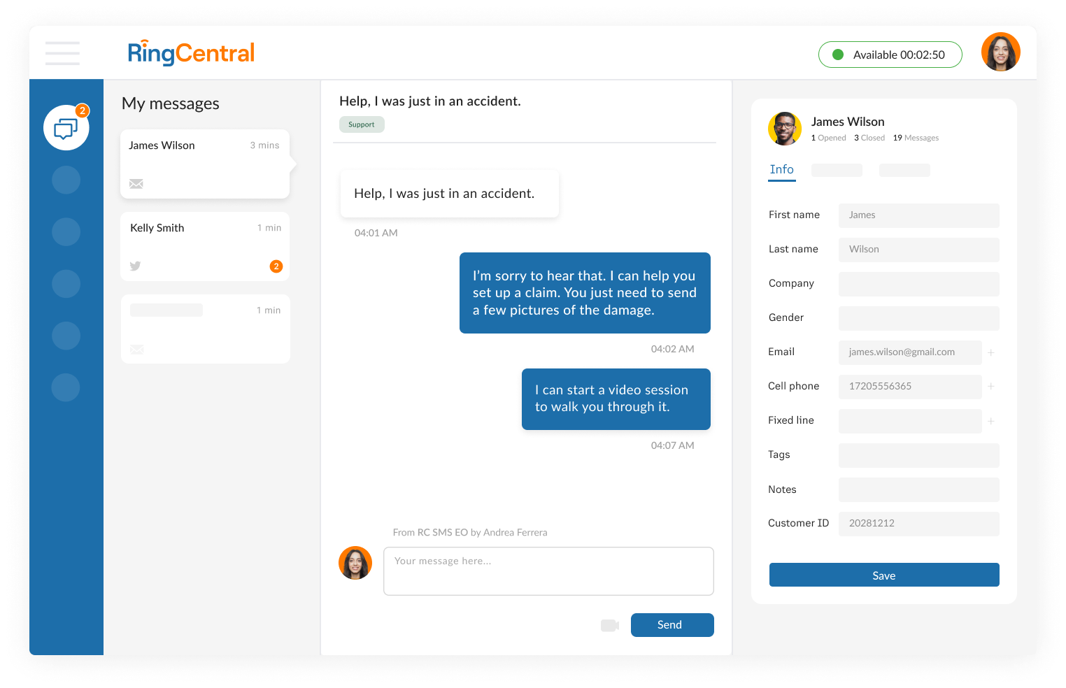Switch to the Info tab
The height and width of the screenshot is (688, 1066).
tap(781, 170)
